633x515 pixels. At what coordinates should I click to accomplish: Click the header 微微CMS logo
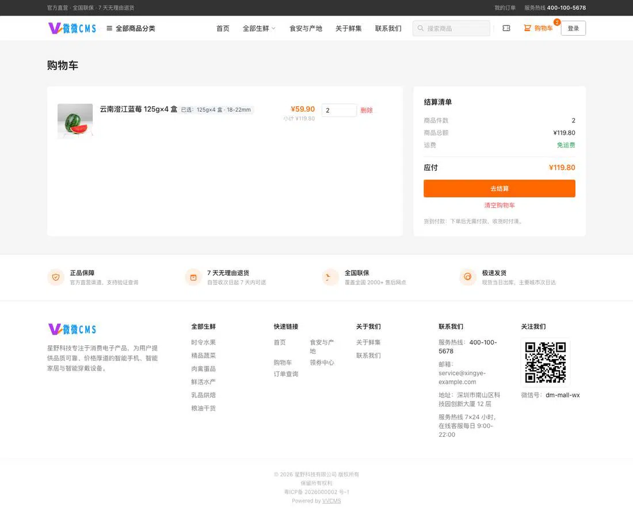pos(73,28)
